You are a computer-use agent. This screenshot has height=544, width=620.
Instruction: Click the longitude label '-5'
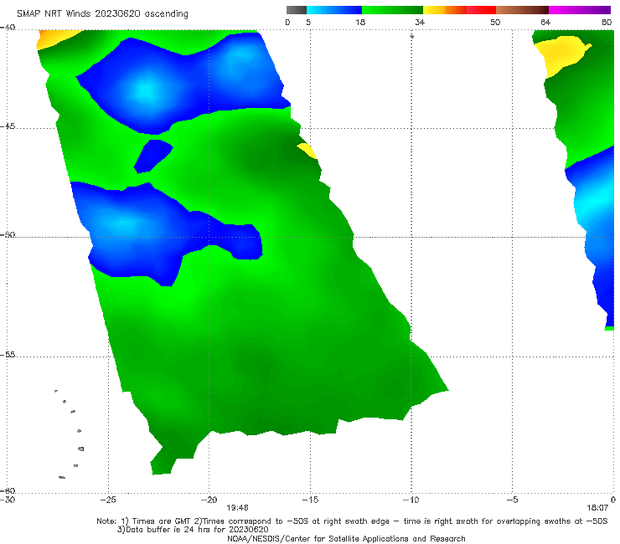(x=513, y=500)
